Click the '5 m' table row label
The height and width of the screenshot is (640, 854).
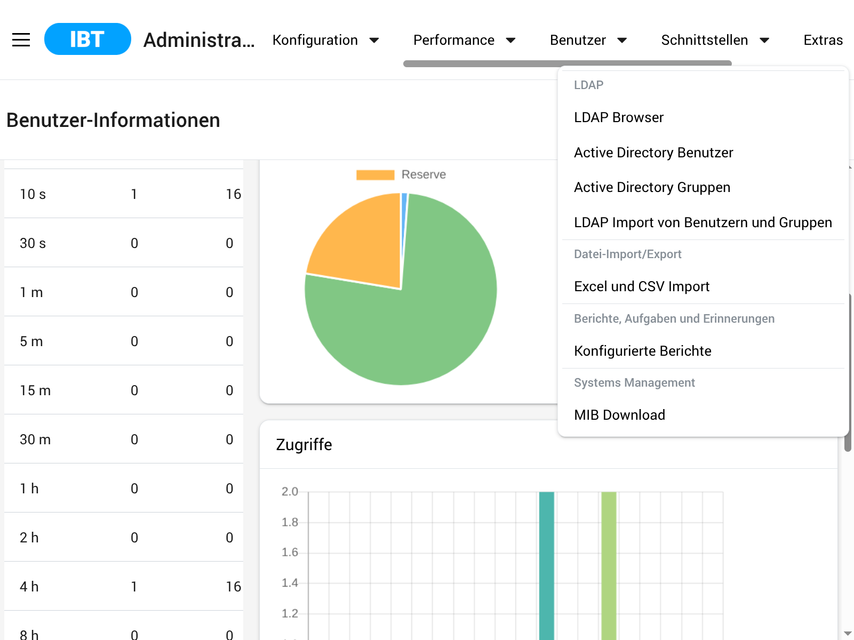(31, 341)
